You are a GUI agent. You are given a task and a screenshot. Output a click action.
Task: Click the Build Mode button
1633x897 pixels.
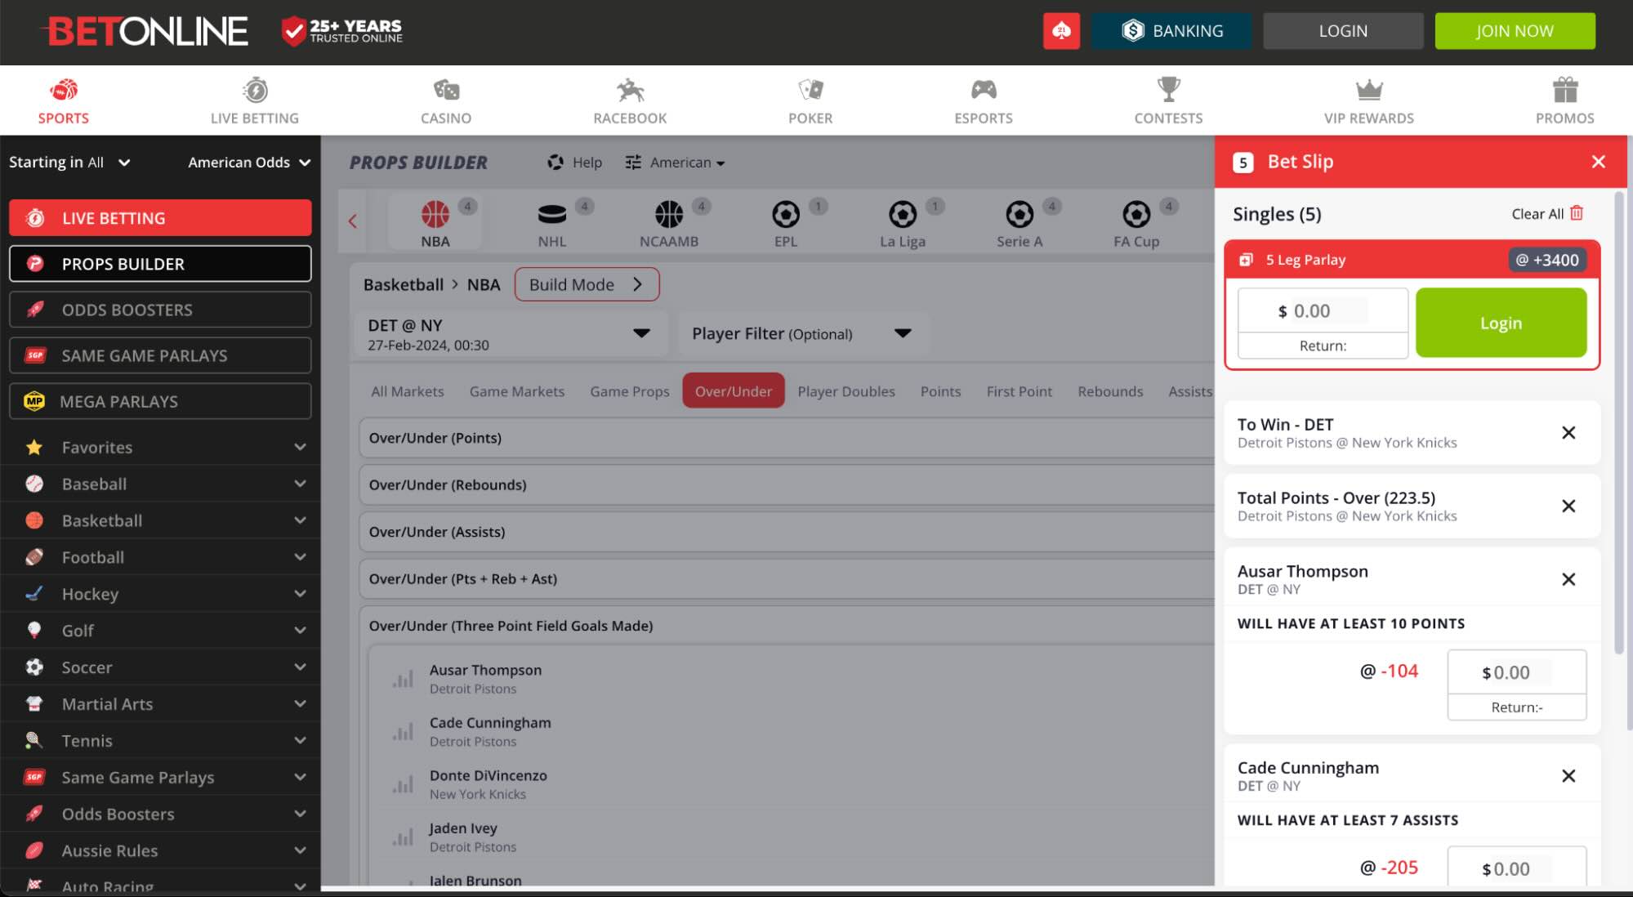click(587, 284)
